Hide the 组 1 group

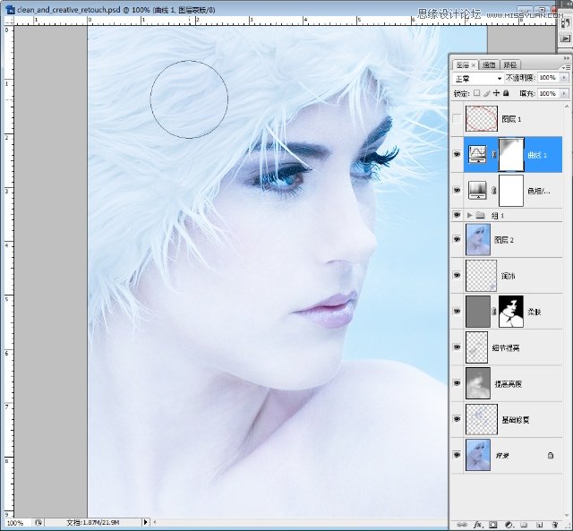pyautogui.click(x=457, y=215)
